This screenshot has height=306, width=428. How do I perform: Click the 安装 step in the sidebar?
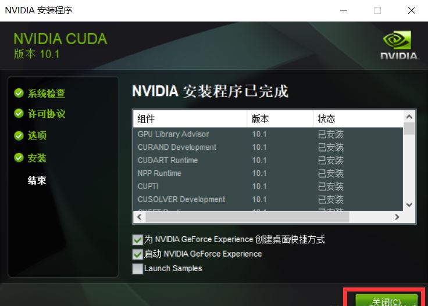[37, 158]
